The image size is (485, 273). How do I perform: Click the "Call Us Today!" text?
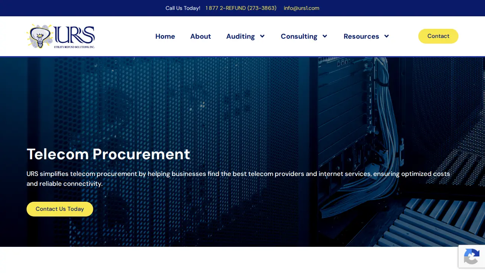[183, 8]
